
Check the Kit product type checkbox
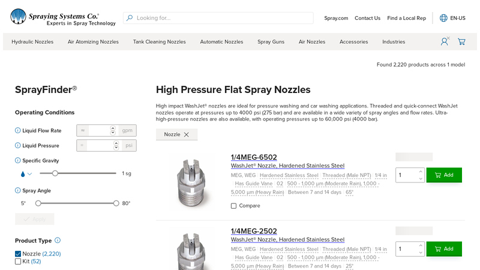pyautogui.click(x=18, y=262)
